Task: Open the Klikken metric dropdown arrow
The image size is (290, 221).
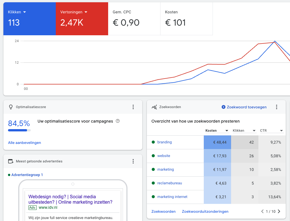Action: click(x=24, y=12)
